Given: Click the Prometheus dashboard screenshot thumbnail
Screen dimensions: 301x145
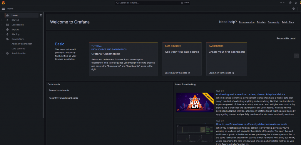Looking at the screenshot, I should [x=195, y=132].
